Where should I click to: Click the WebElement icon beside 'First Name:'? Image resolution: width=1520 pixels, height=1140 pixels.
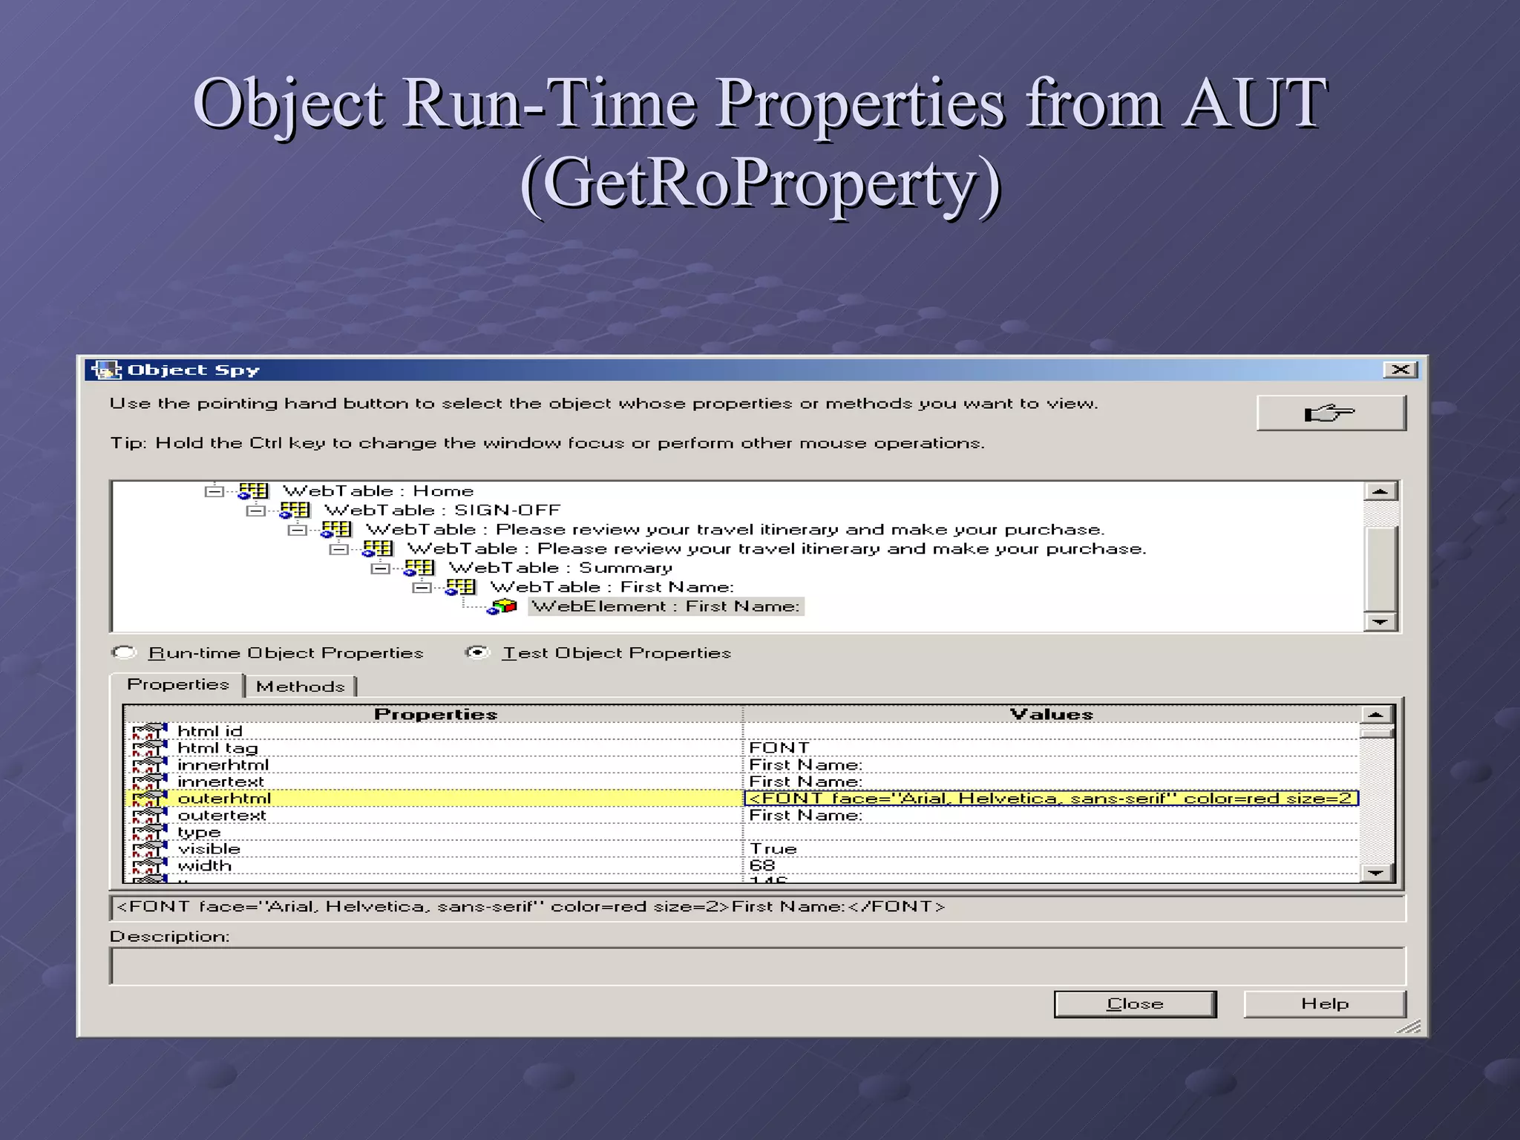click(x=502, y=606)
